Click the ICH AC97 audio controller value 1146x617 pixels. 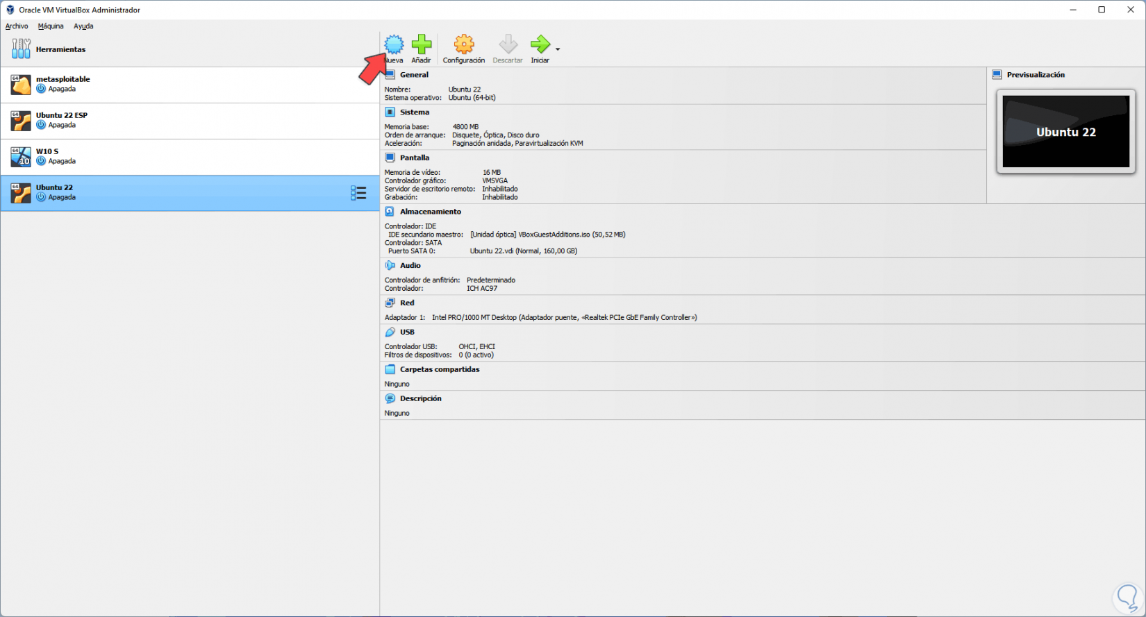(x=482, y=289)
